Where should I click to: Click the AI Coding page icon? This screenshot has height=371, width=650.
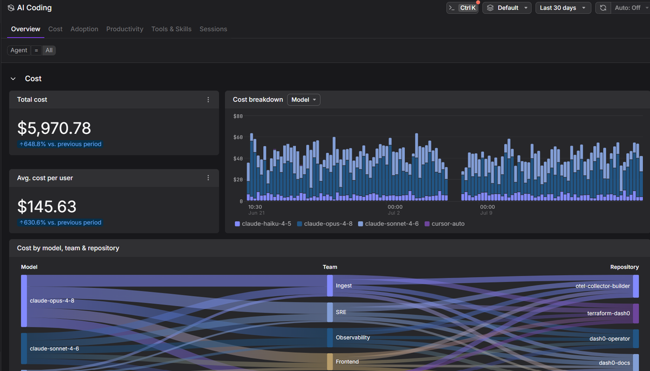pos(11,8)
